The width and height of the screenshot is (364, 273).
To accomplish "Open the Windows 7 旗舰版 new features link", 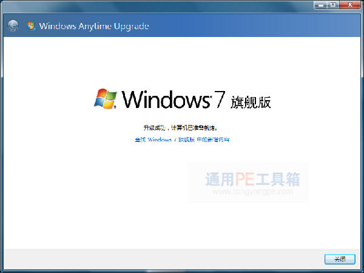I will (x=182, y=140).
